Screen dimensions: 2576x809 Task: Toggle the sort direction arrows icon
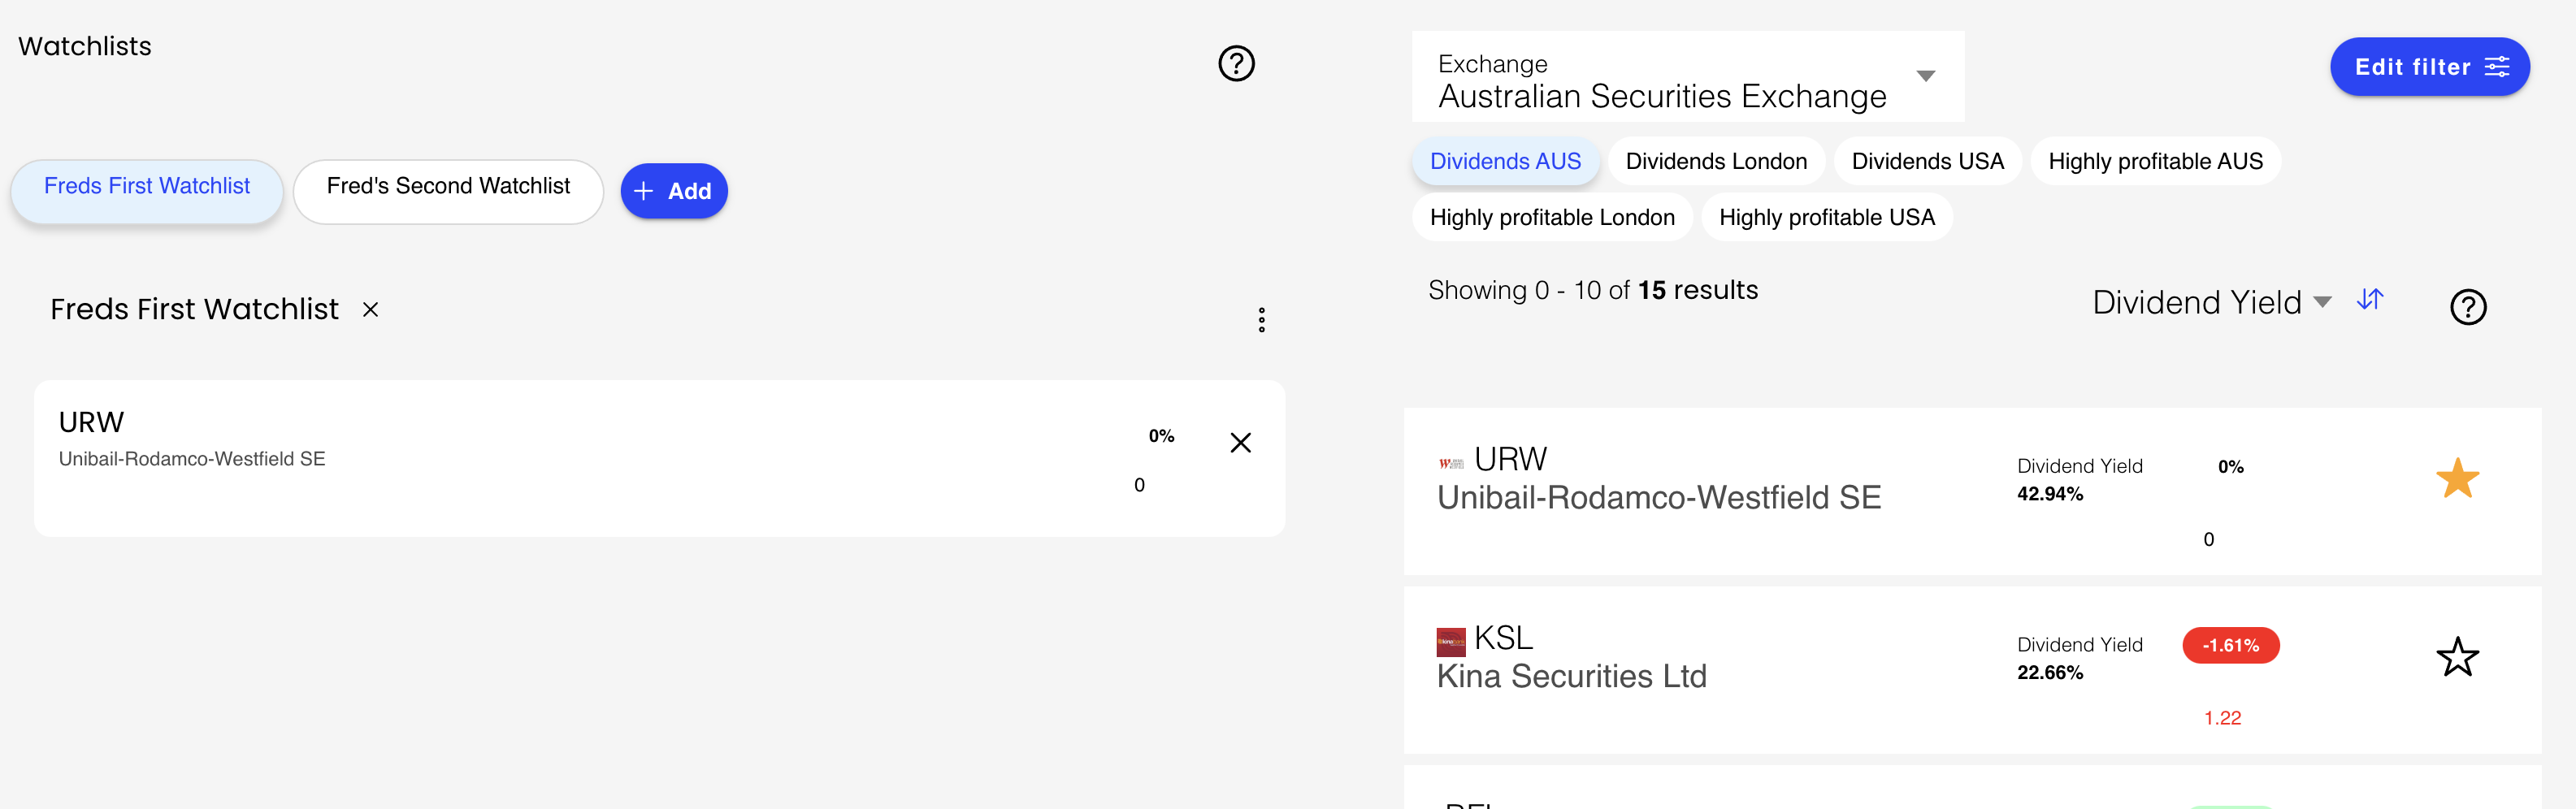pos(2369,300)
